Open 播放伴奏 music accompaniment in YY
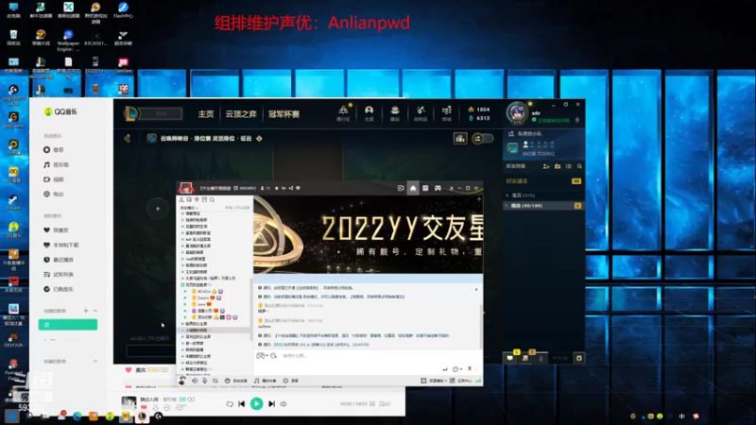This screenshot has height=425, width=756. point(265,381)
